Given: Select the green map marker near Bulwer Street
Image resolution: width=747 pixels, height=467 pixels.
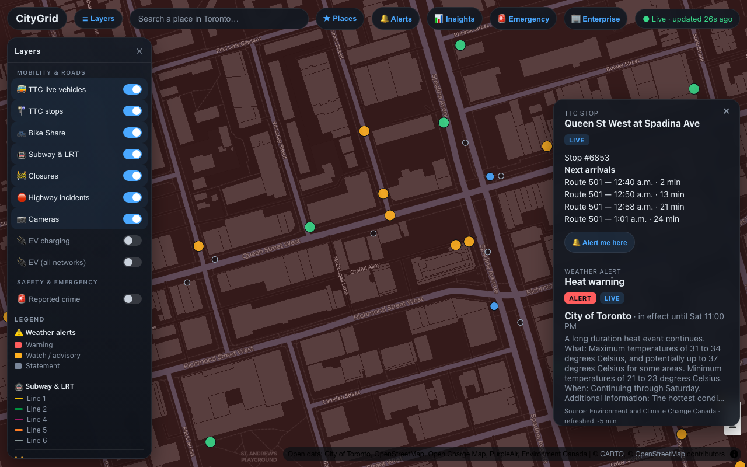Looking at the screenshot, I should (694, 89).
